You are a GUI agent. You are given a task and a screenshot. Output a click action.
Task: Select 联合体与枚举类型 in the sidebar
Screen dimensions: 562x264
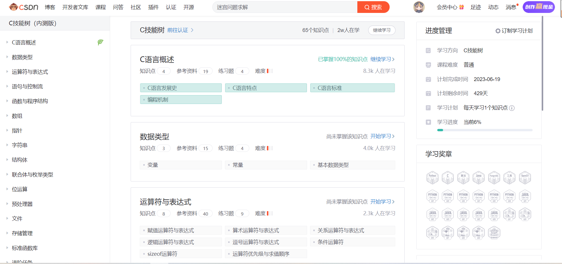(x=32, y=174)
